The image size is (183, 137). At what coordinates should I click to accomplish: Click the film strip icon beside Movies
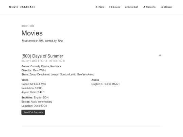point(110,7)
